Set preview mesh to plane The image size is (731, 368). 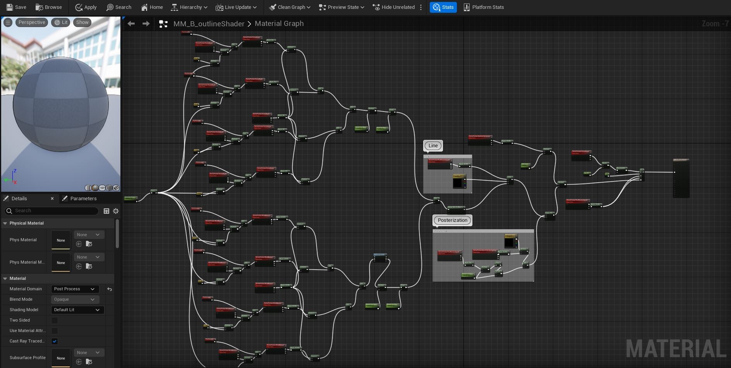click(102, 188)
